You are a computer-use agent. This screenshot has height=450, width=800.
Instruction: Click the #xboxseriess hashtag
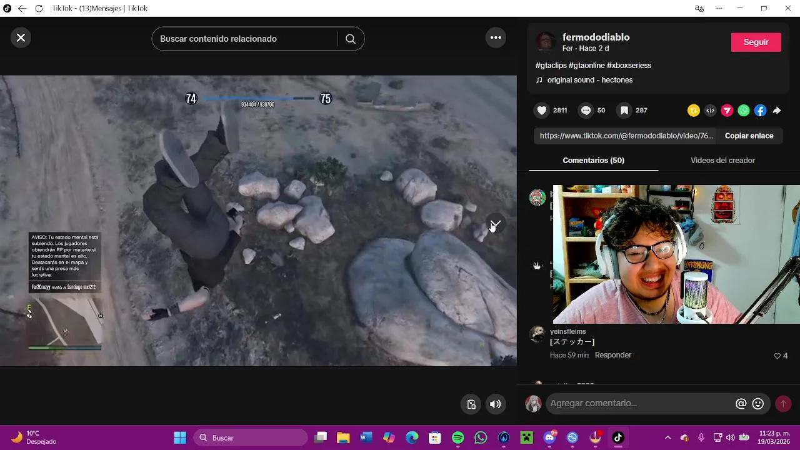pyautogui.click(x=629, y=65)
